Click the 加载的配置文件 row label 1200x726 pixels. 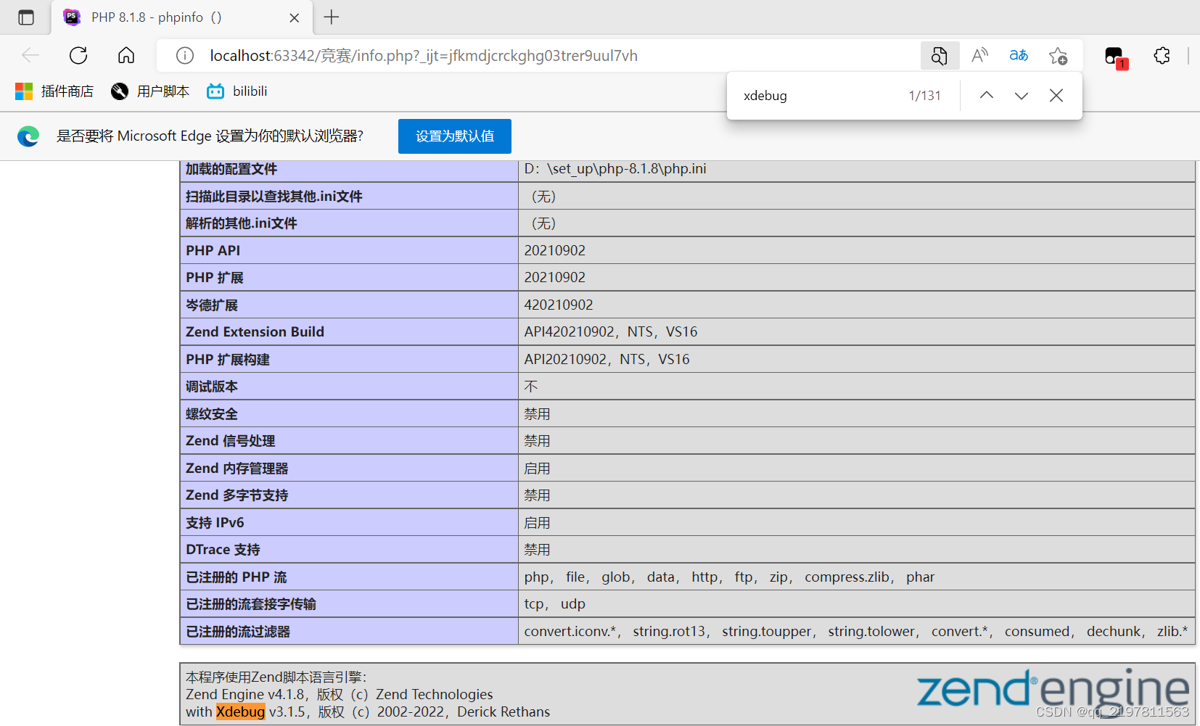tap(231, 169)
